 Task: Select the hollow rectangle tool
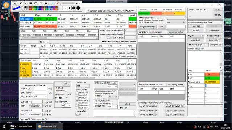point(36,3)
